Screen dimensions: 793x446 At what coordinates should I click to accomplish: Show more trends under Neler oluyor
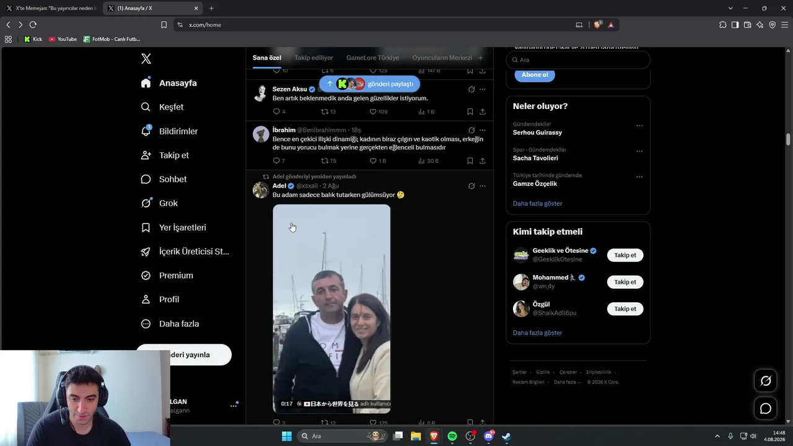pyautogui.click(x=537, y=203)
